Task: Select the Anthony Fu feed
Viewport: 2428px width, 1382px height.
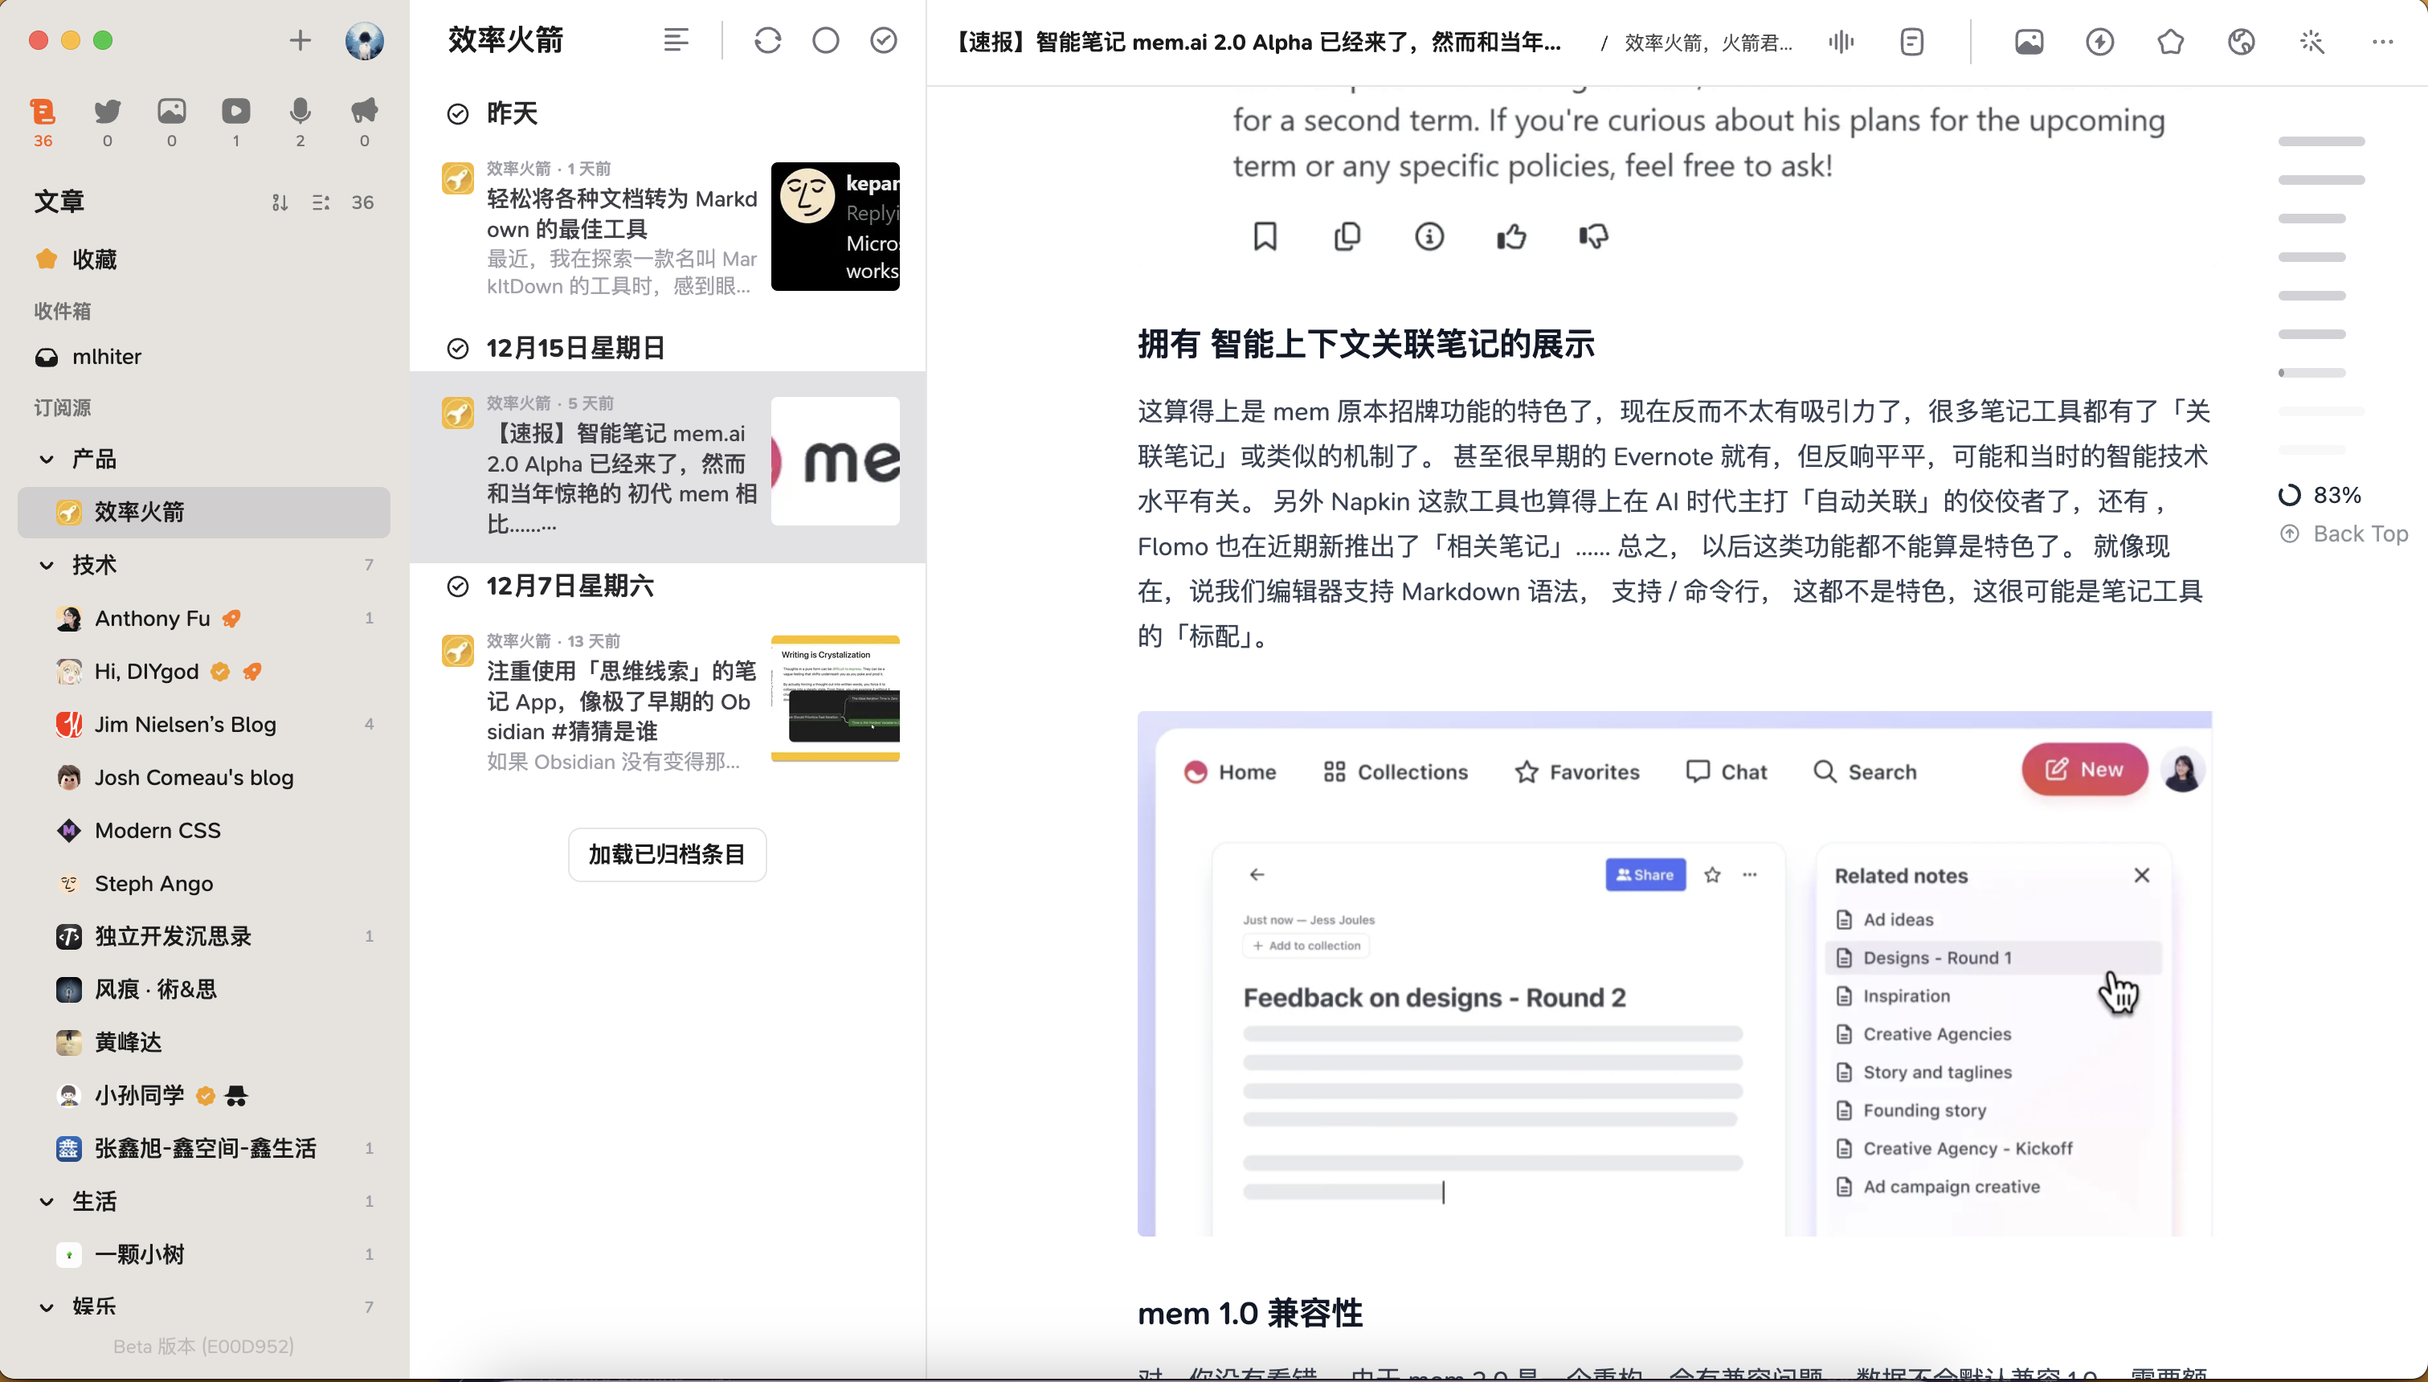Action: pyautogui.click(x=204, y=618)
